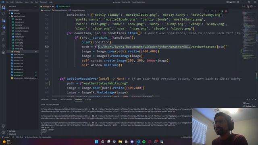Click Python Current File debug config in status bar
Viewport: 258px width, 145px height.
coord(38,137)
